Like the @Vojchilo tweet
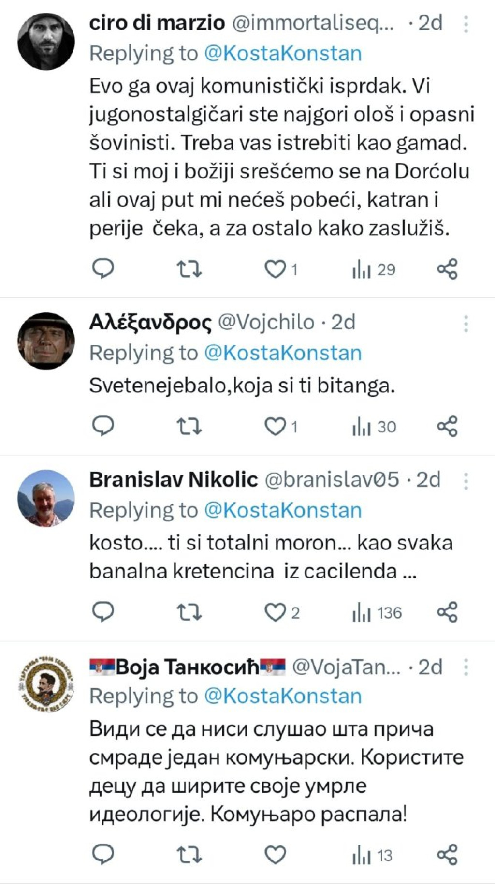 [280, 426]
